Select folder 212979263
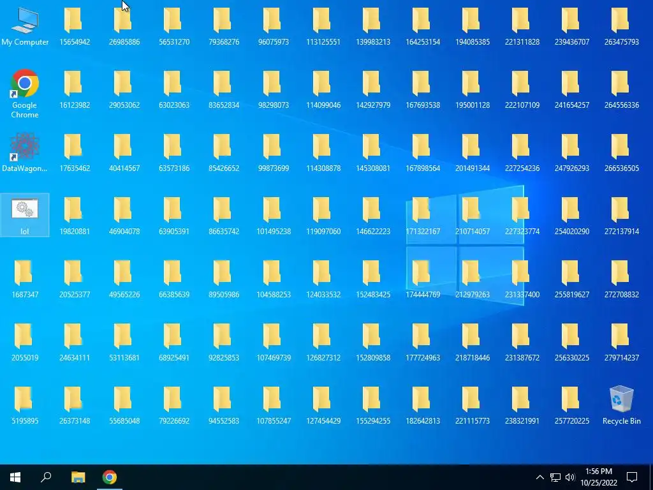Screen dimensions: 653x490 pyautogui.click(x=473, y=278)
